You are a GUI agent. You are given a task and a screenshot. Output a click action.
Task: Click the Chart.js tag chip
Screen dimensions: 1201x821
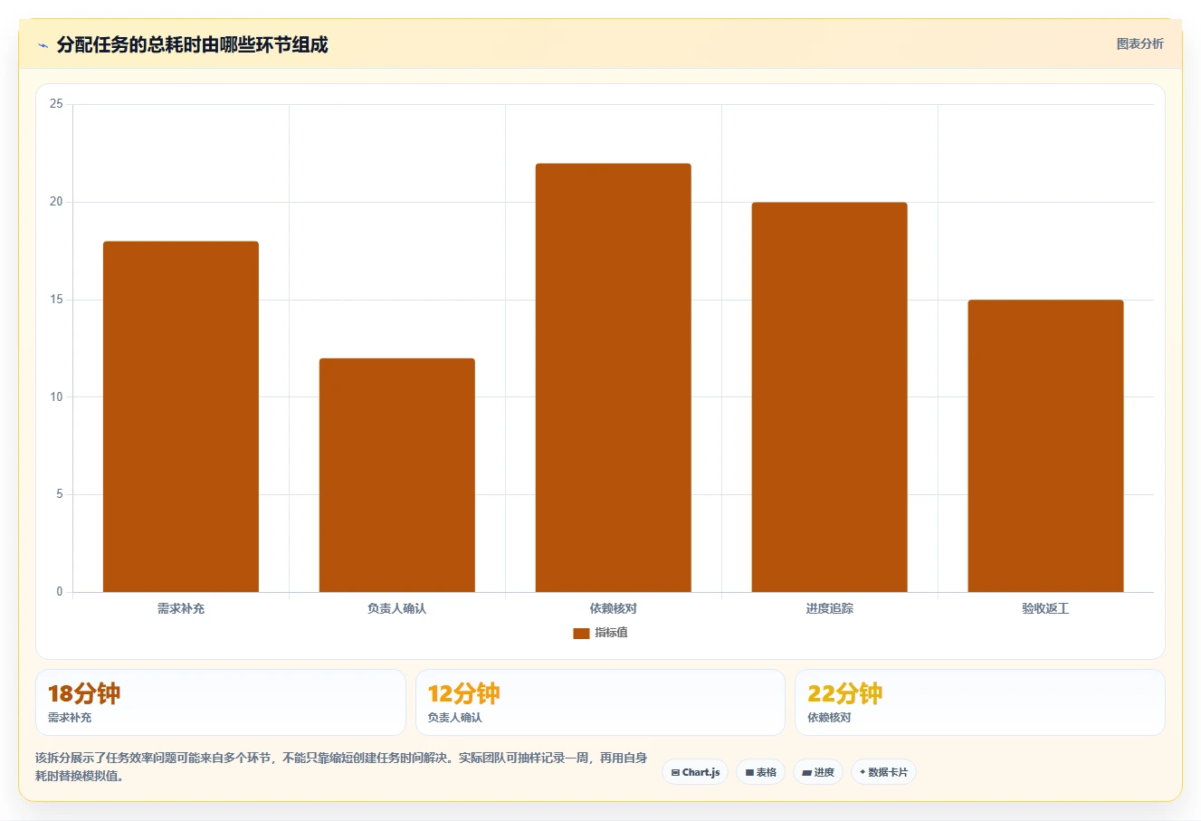[695, 772]
